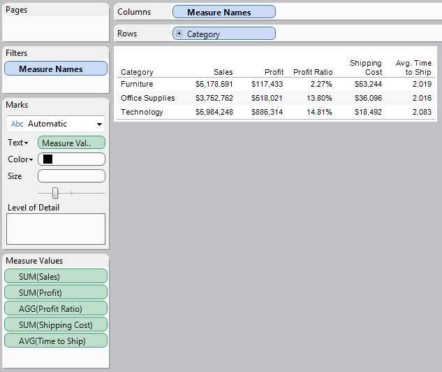Click the empty Size shelf box
442x372 pixels.
(72, 176)
